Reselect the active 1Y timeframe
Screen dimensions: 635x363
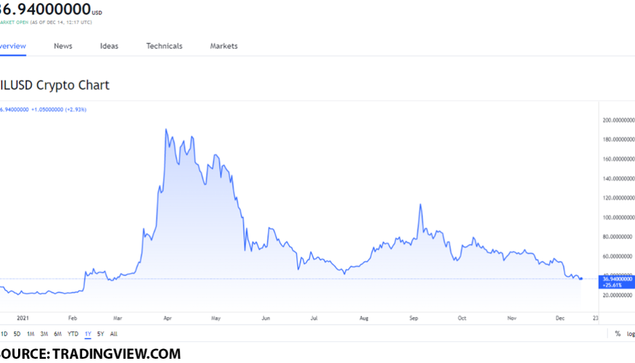tap(87, 333)
